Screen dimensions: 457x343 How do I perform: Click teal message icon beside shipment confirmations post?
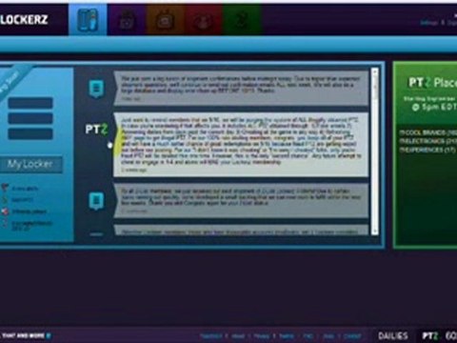click(96, 89)
